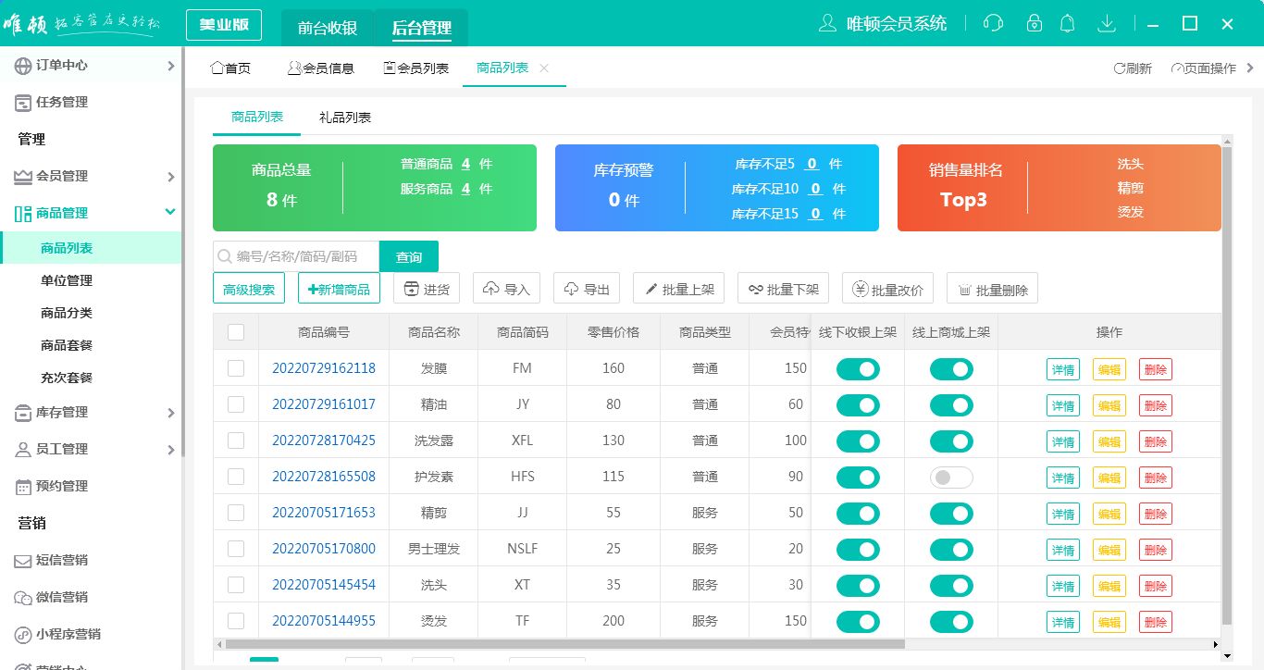Click 批量下架 batch unshelve button
Image resolution: width=1264 pixels, height=670 pixels.
[783, 289]
